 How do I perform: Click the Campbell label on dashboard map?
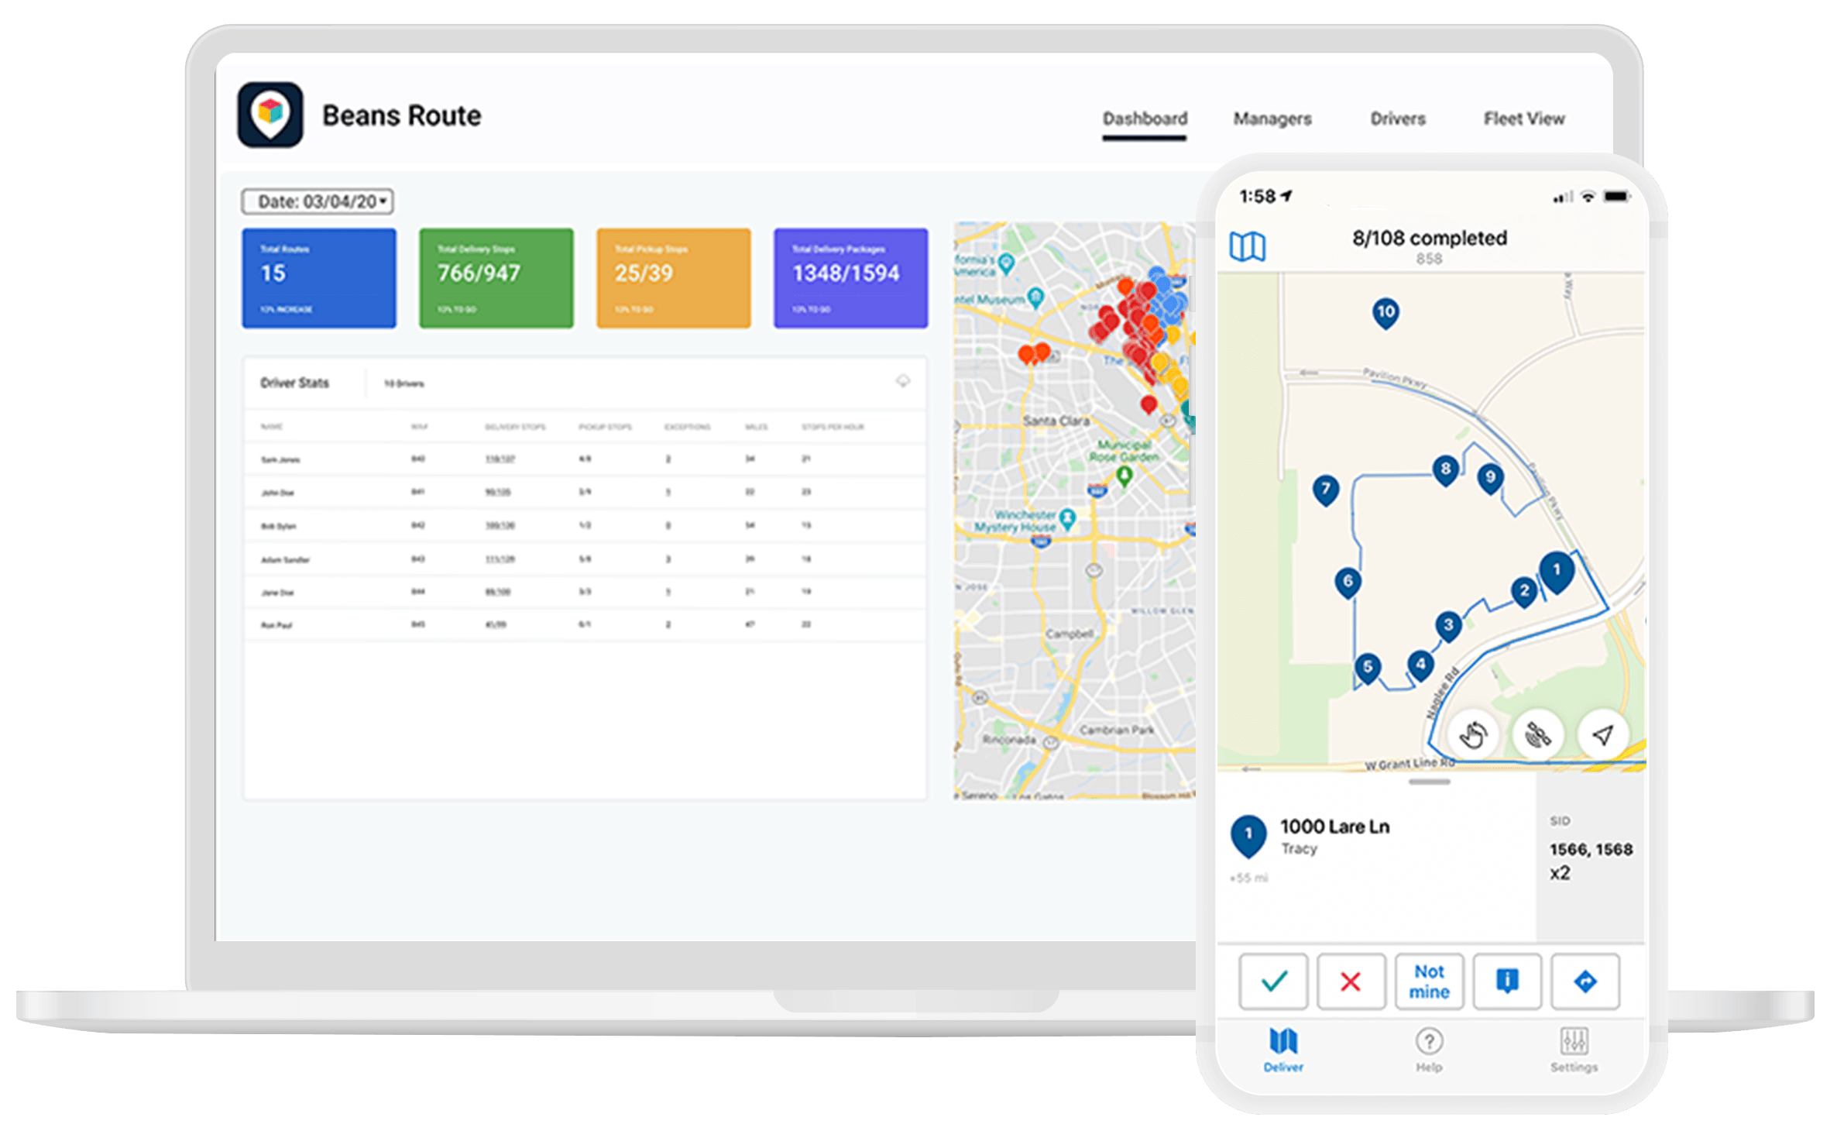pyautogui.click(x=1069, y=634)
